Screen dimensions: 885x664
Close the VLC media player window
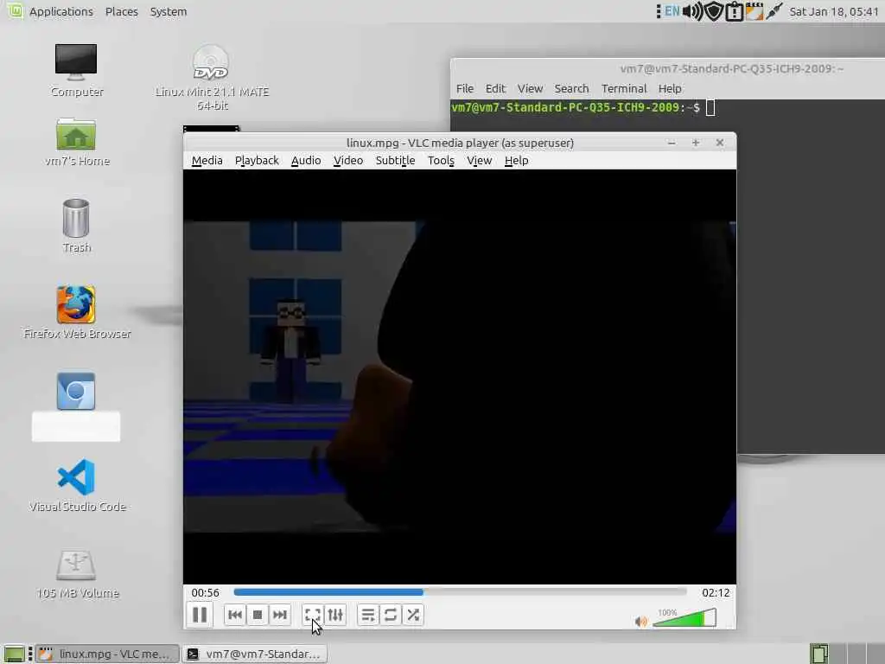click(720, 143)
